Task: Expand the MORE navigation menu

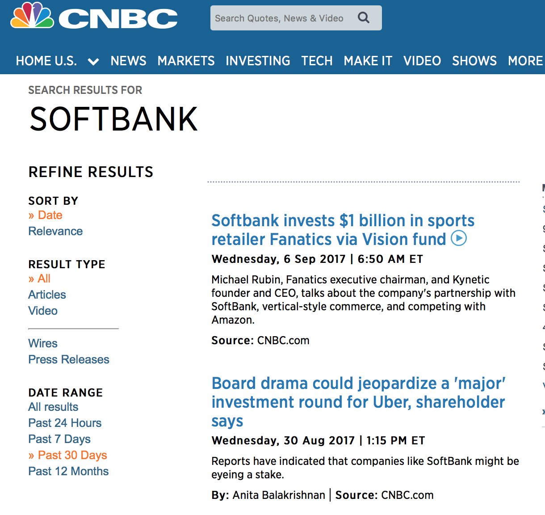Action: pos(526,61)
